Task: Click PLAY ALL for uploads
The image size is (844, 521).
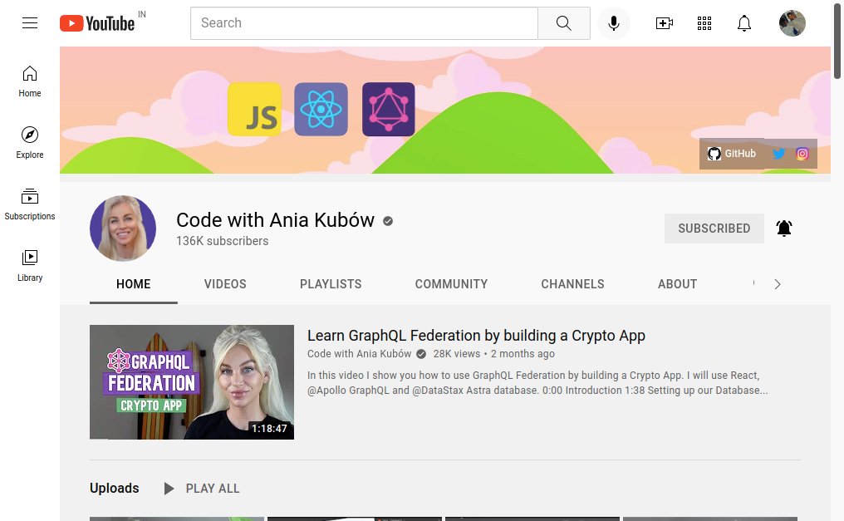Action: [x=202, y=489]
